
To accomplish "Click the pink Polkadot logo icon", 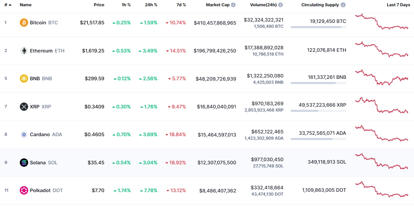I will [24, 190].
